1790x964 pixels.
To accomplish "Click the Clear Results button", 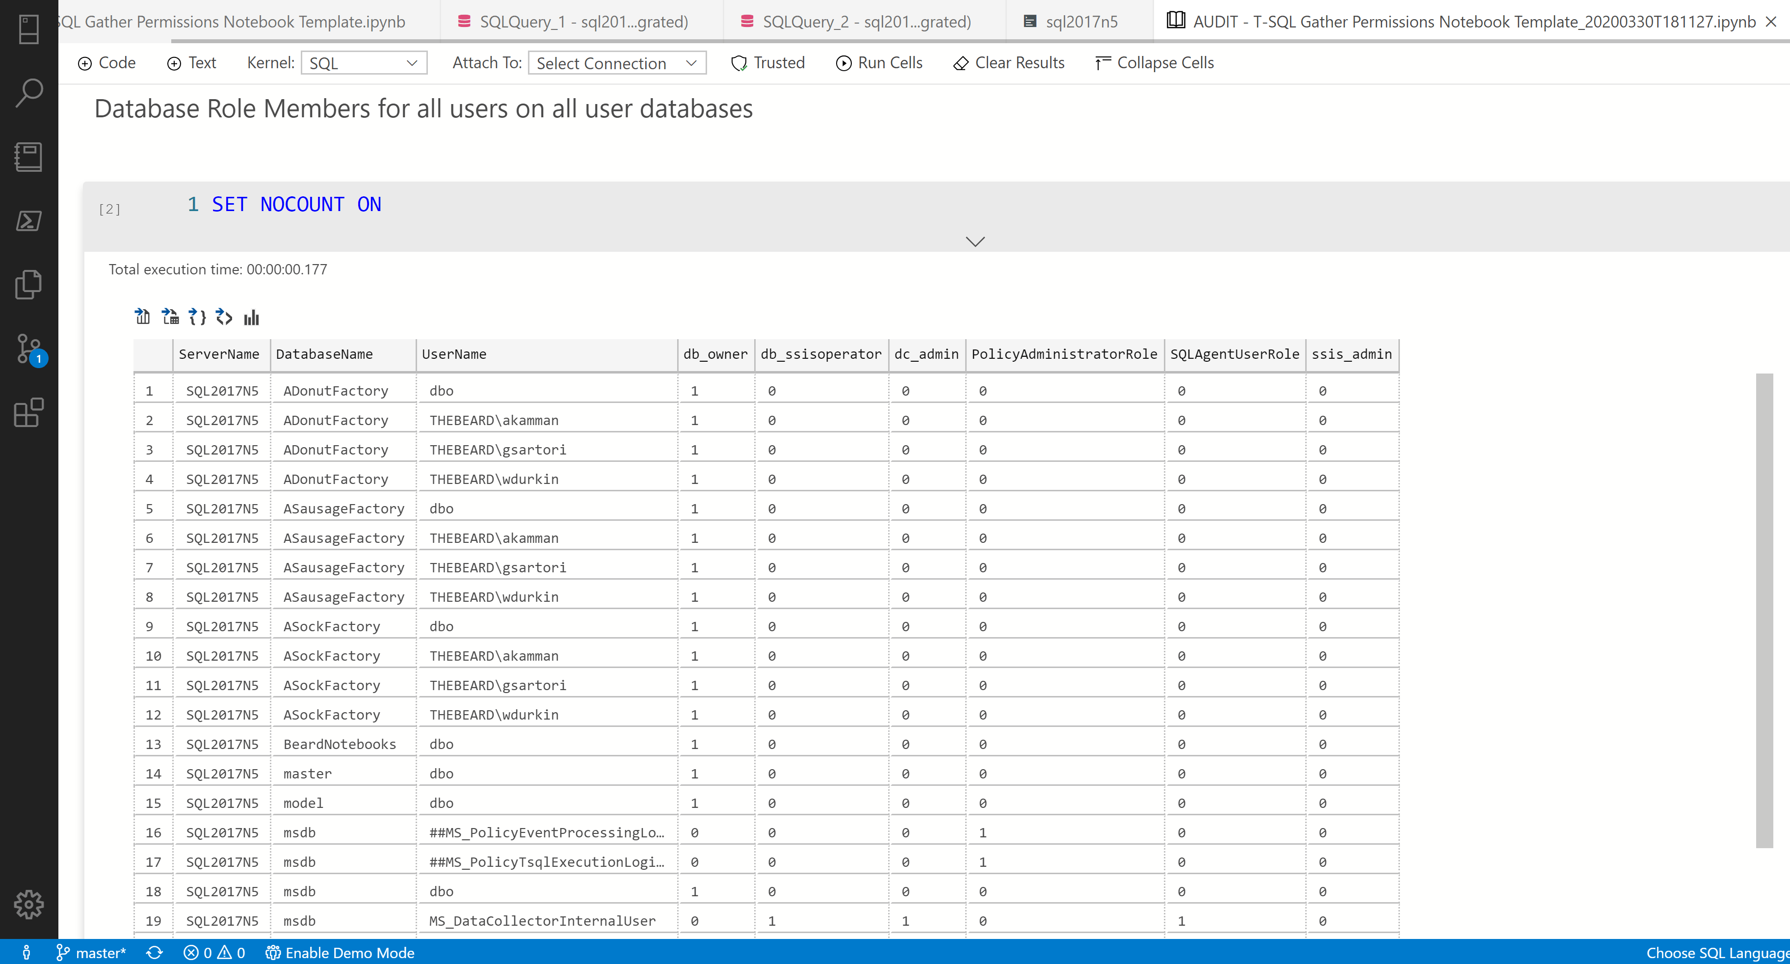I will click(x=1008, y=63).
